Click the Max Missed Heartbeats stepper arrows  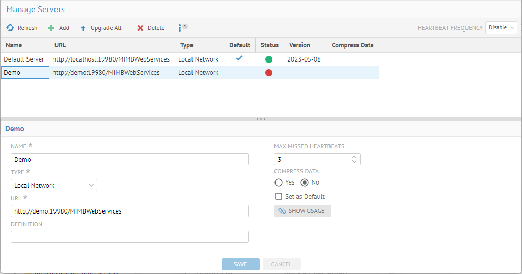coord(354,160)
